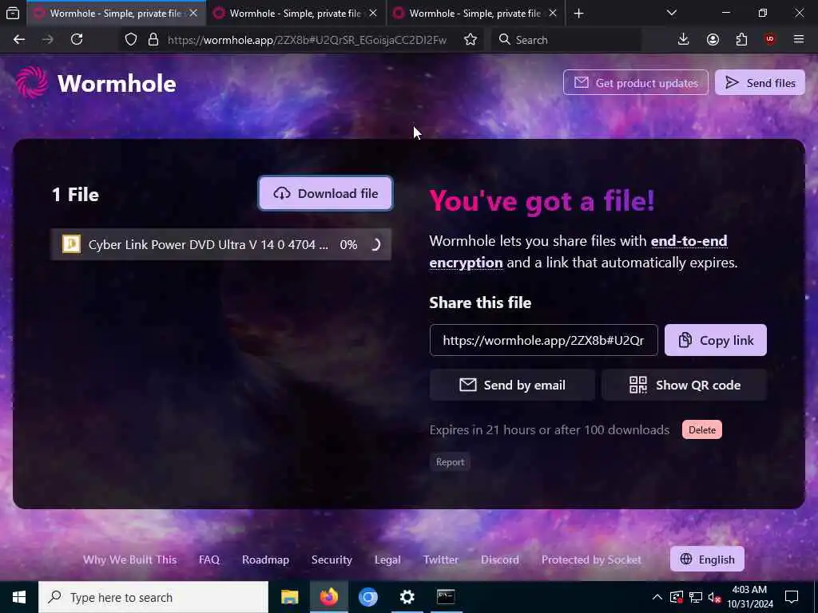This screenshot has width=818, height=613.
Task: Click the file type icon beside Cyber Link
Action: click(71, 244)
